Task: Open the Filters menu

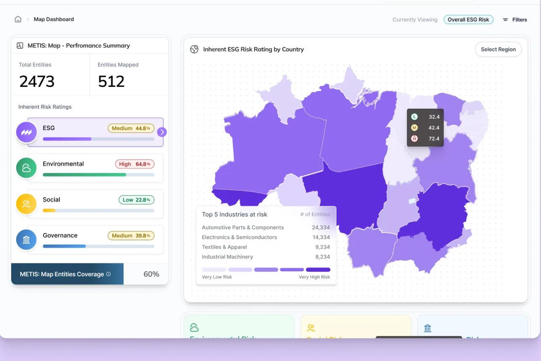Action: (x=515, y=20)
